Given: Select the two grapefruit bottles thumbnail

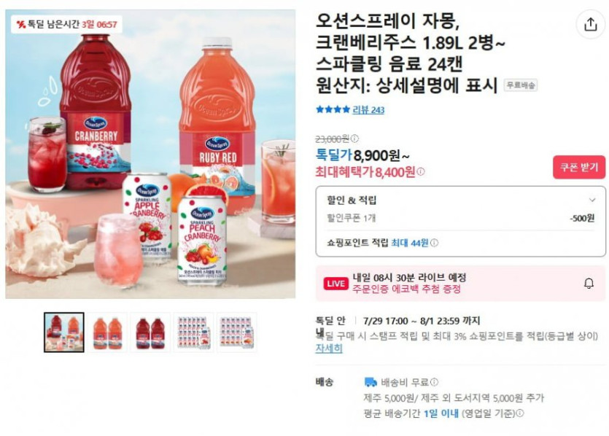Looking at the screenshot, I should click(x=108, y=332).
